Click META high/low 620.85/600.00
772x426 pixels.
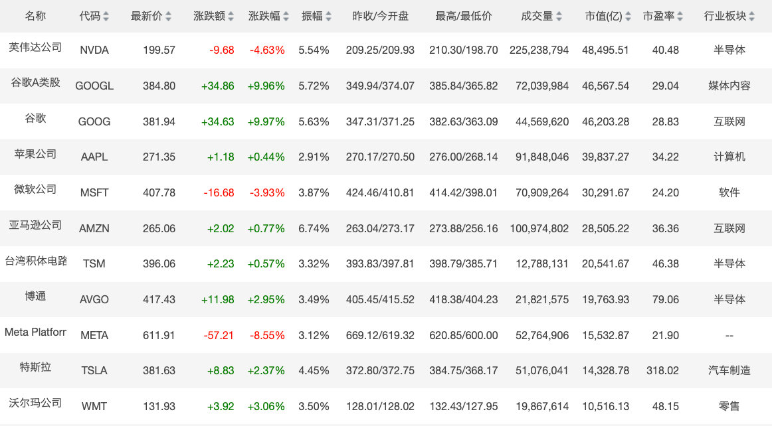pos(463,336)
